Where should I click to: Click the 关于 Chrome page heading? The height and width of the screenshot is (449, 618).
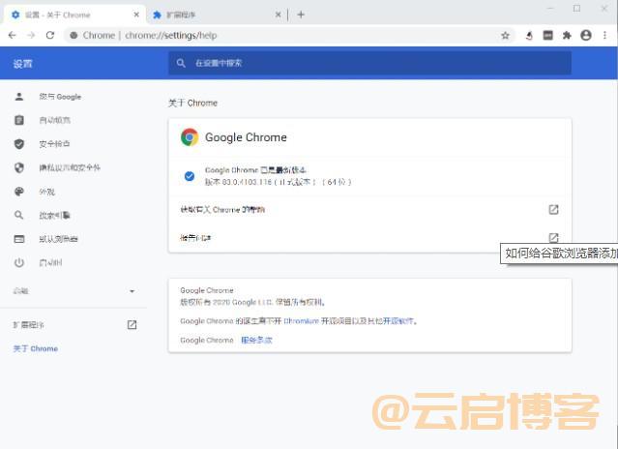click(x=192, y=103)
